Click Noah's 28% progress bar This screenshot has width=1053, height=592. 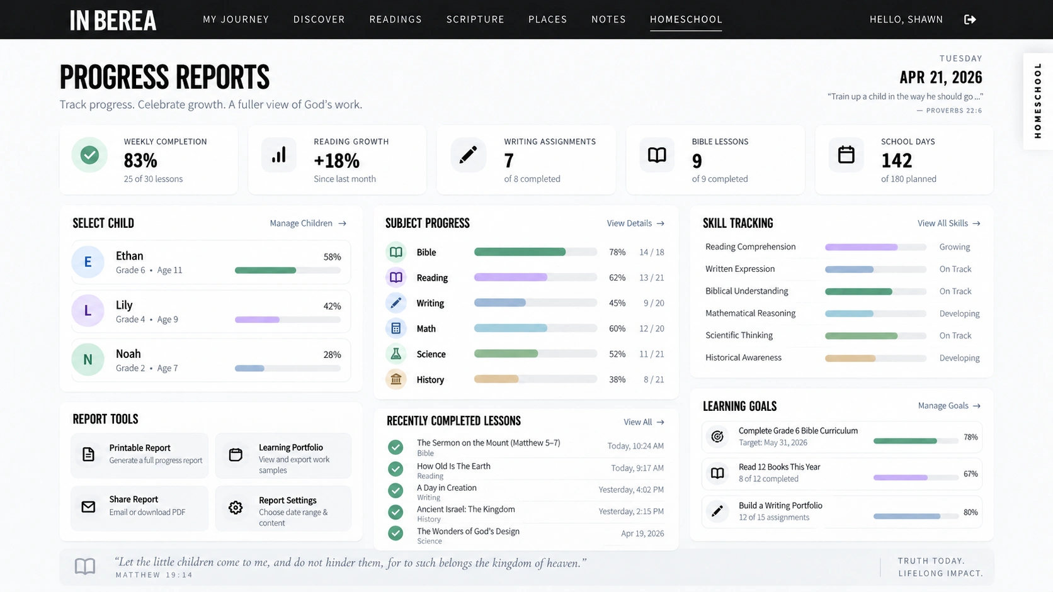(x=288, y=368)
